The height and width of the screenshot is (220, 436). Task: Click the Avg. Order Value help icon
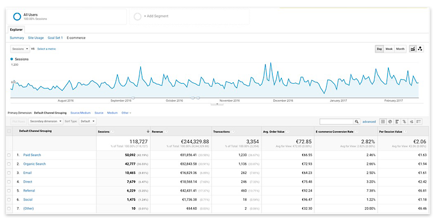coord(288,132)
